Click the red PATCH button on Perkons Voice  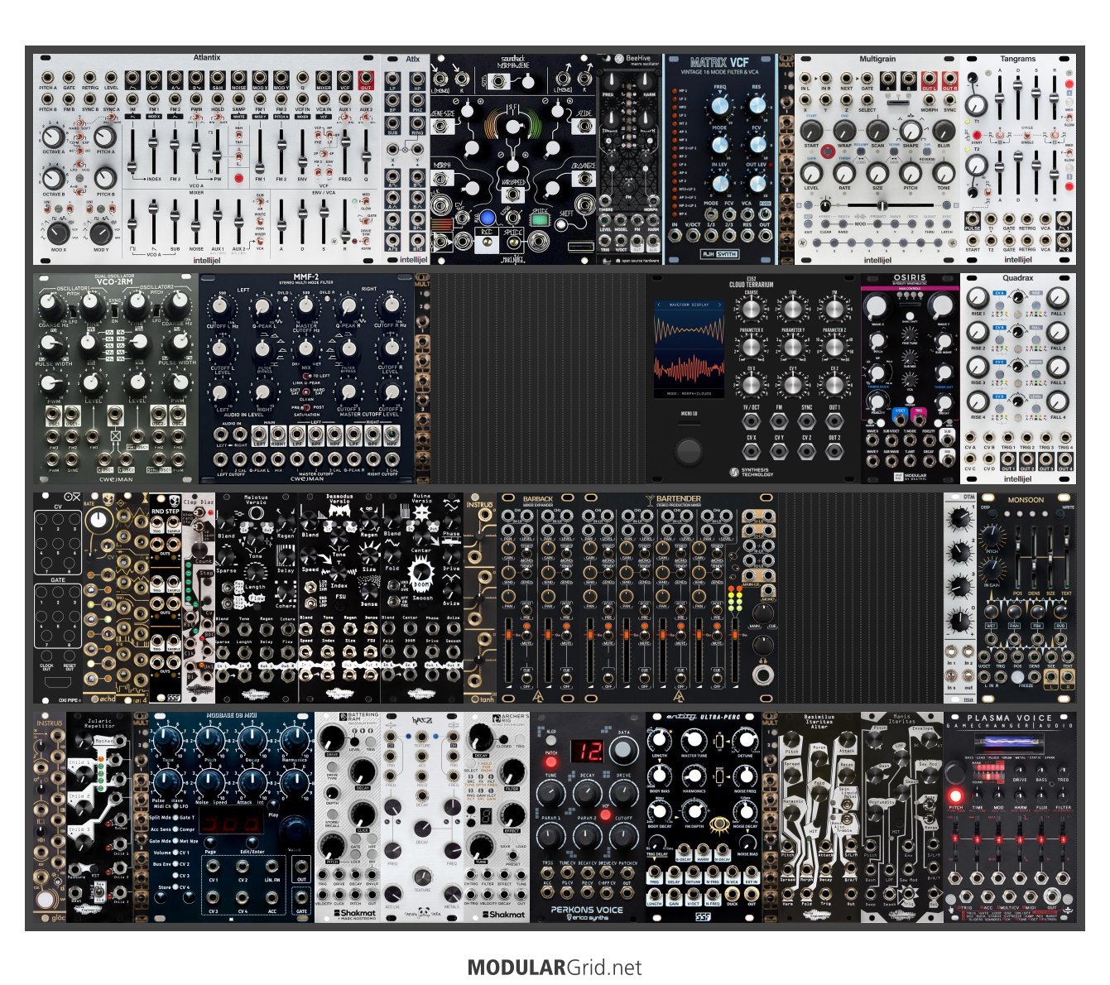pyautogui.click(x=550, y=762)
